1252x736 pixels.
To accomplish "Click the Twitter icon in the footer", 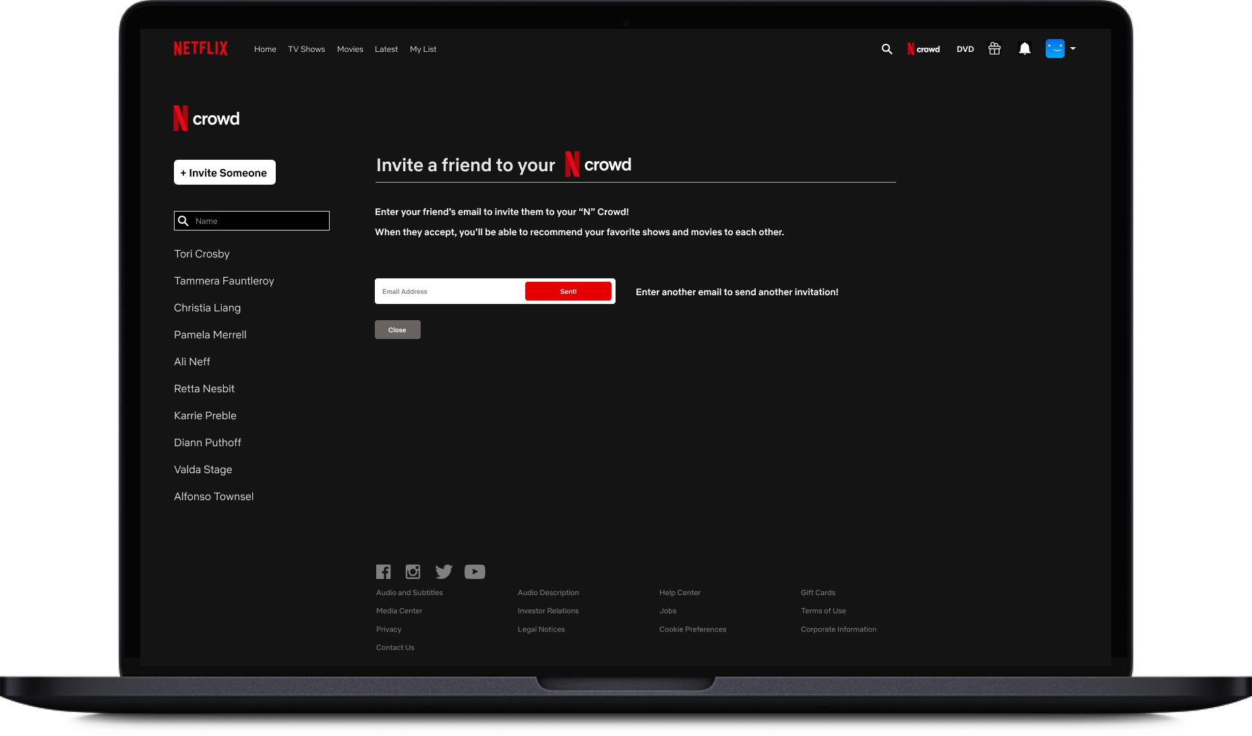I will (x=444, y=571).
